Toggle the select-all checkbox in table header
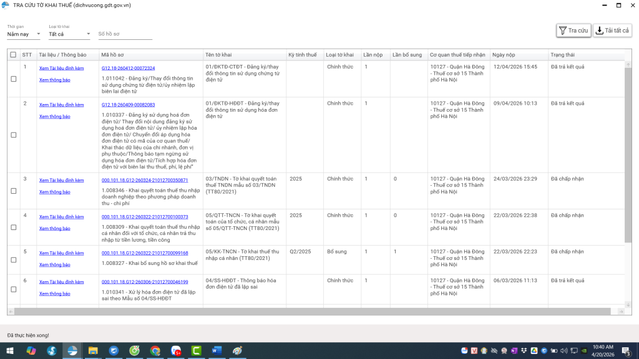This screenshot has width=639, height=359. 13,55
